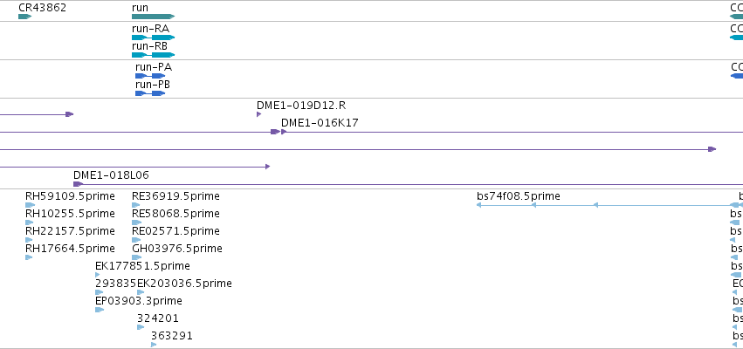The width and height of the screenshot is (743, 349).
Task: Select the RE02571.5prime EST label
Action: [x=175, y=231]
